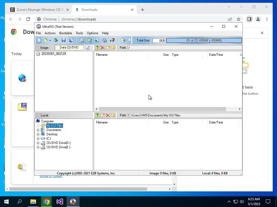Open Chrome three-dot menu
Viewport: 277px width, 207px height.
point(267,19)
